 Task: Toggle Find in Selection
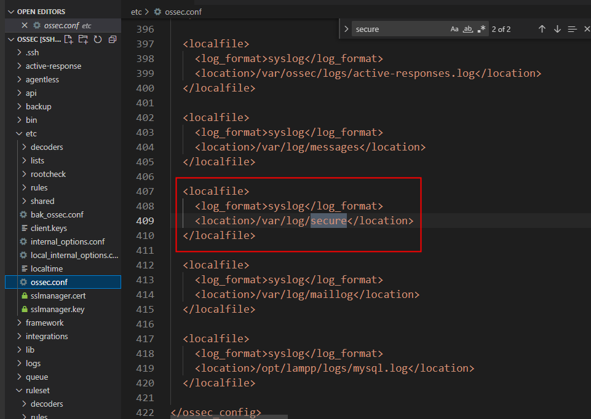[x=572, y=29]
